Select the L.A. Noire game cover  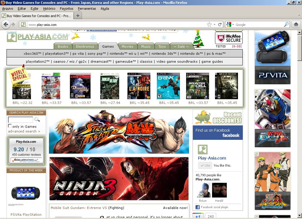(x=139, y=86)
